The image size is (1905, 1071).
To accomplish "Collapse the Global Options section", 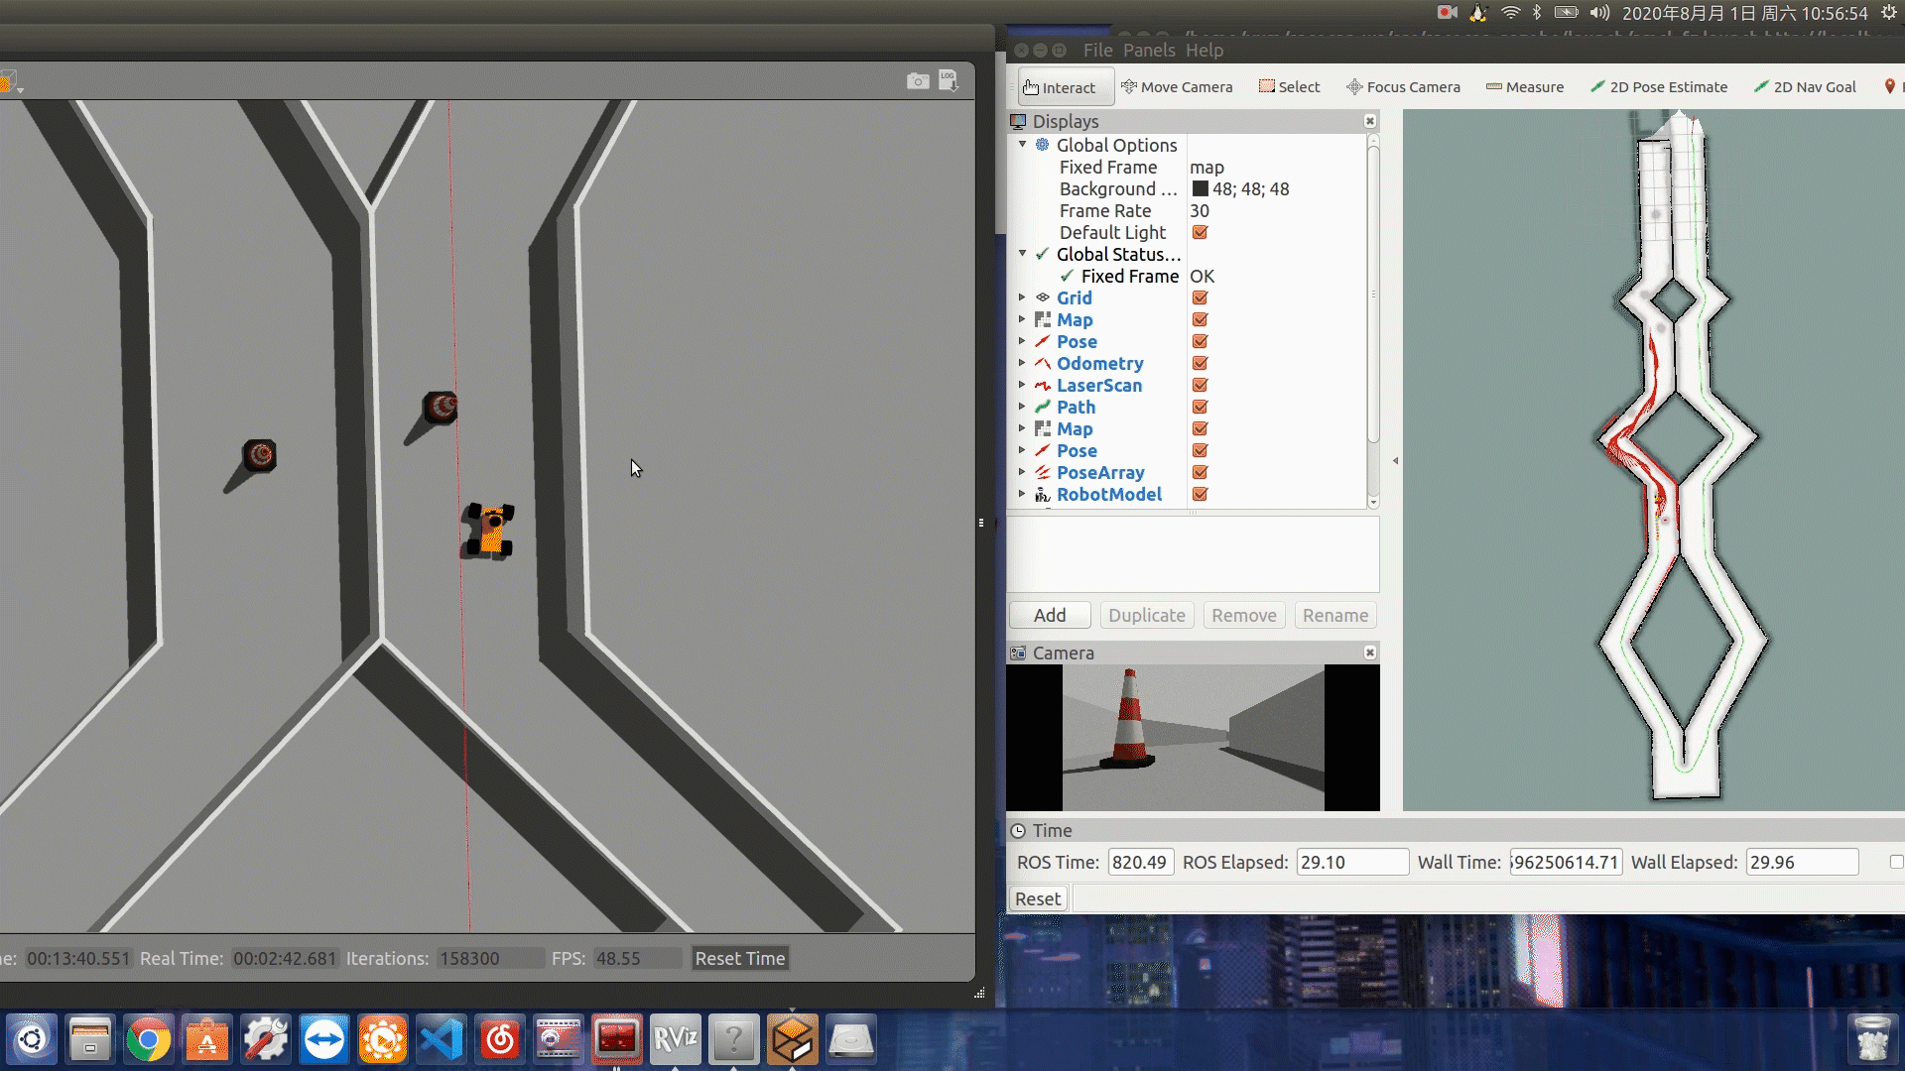I will [1022, 145].
